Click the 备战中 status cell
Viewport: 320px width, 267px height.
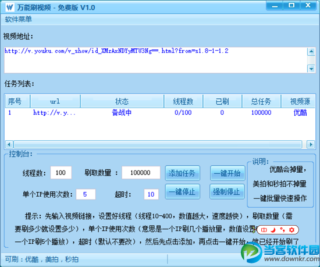click(122, 113)
